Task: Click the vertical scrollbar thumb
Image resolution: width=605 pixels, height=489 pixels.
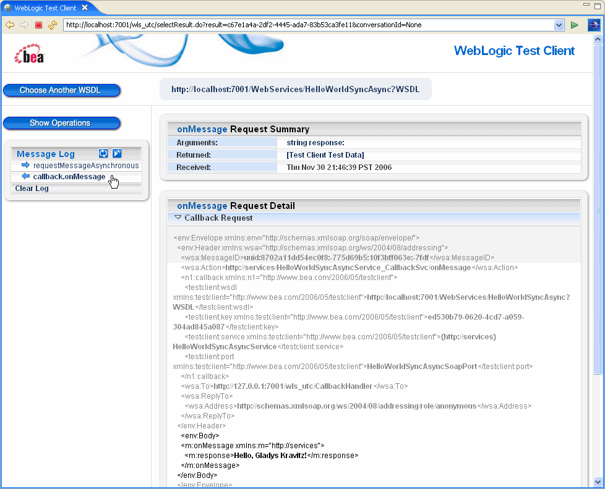Action: point(598,209)
